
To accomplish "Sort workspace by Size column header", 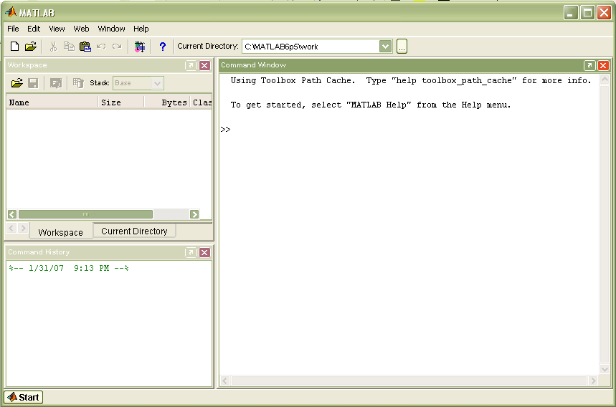I will 121,102.
